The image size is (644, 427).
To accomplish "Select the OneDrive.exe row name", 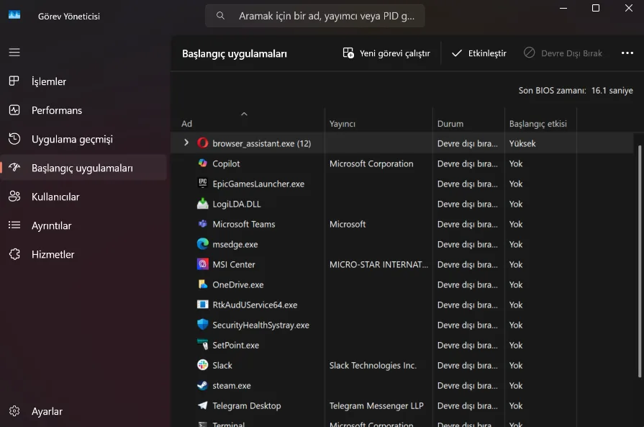I will pyautogui.click(x=237, y=284).
